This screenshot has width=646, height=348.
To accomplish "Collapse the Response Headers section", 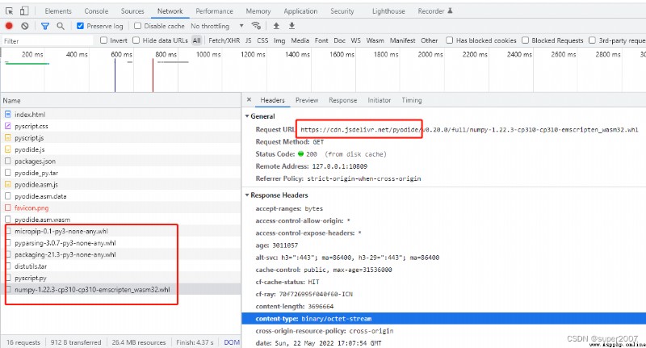I will pyautogui.click(x=247, y=195).
